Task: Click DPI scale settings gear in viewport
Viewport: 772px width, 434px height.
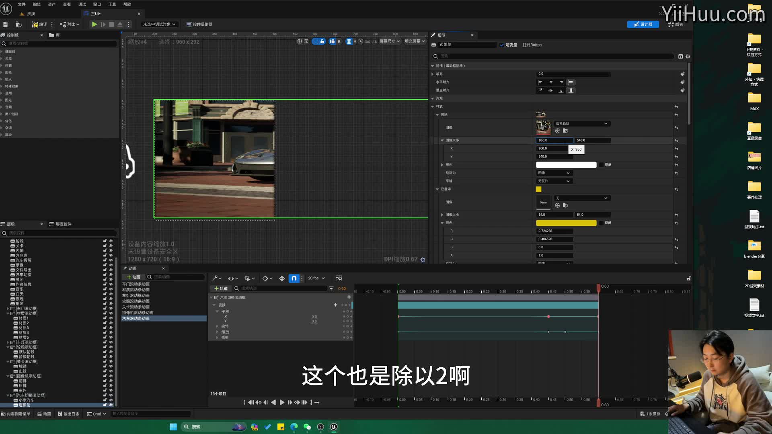Action: (423, 260)
